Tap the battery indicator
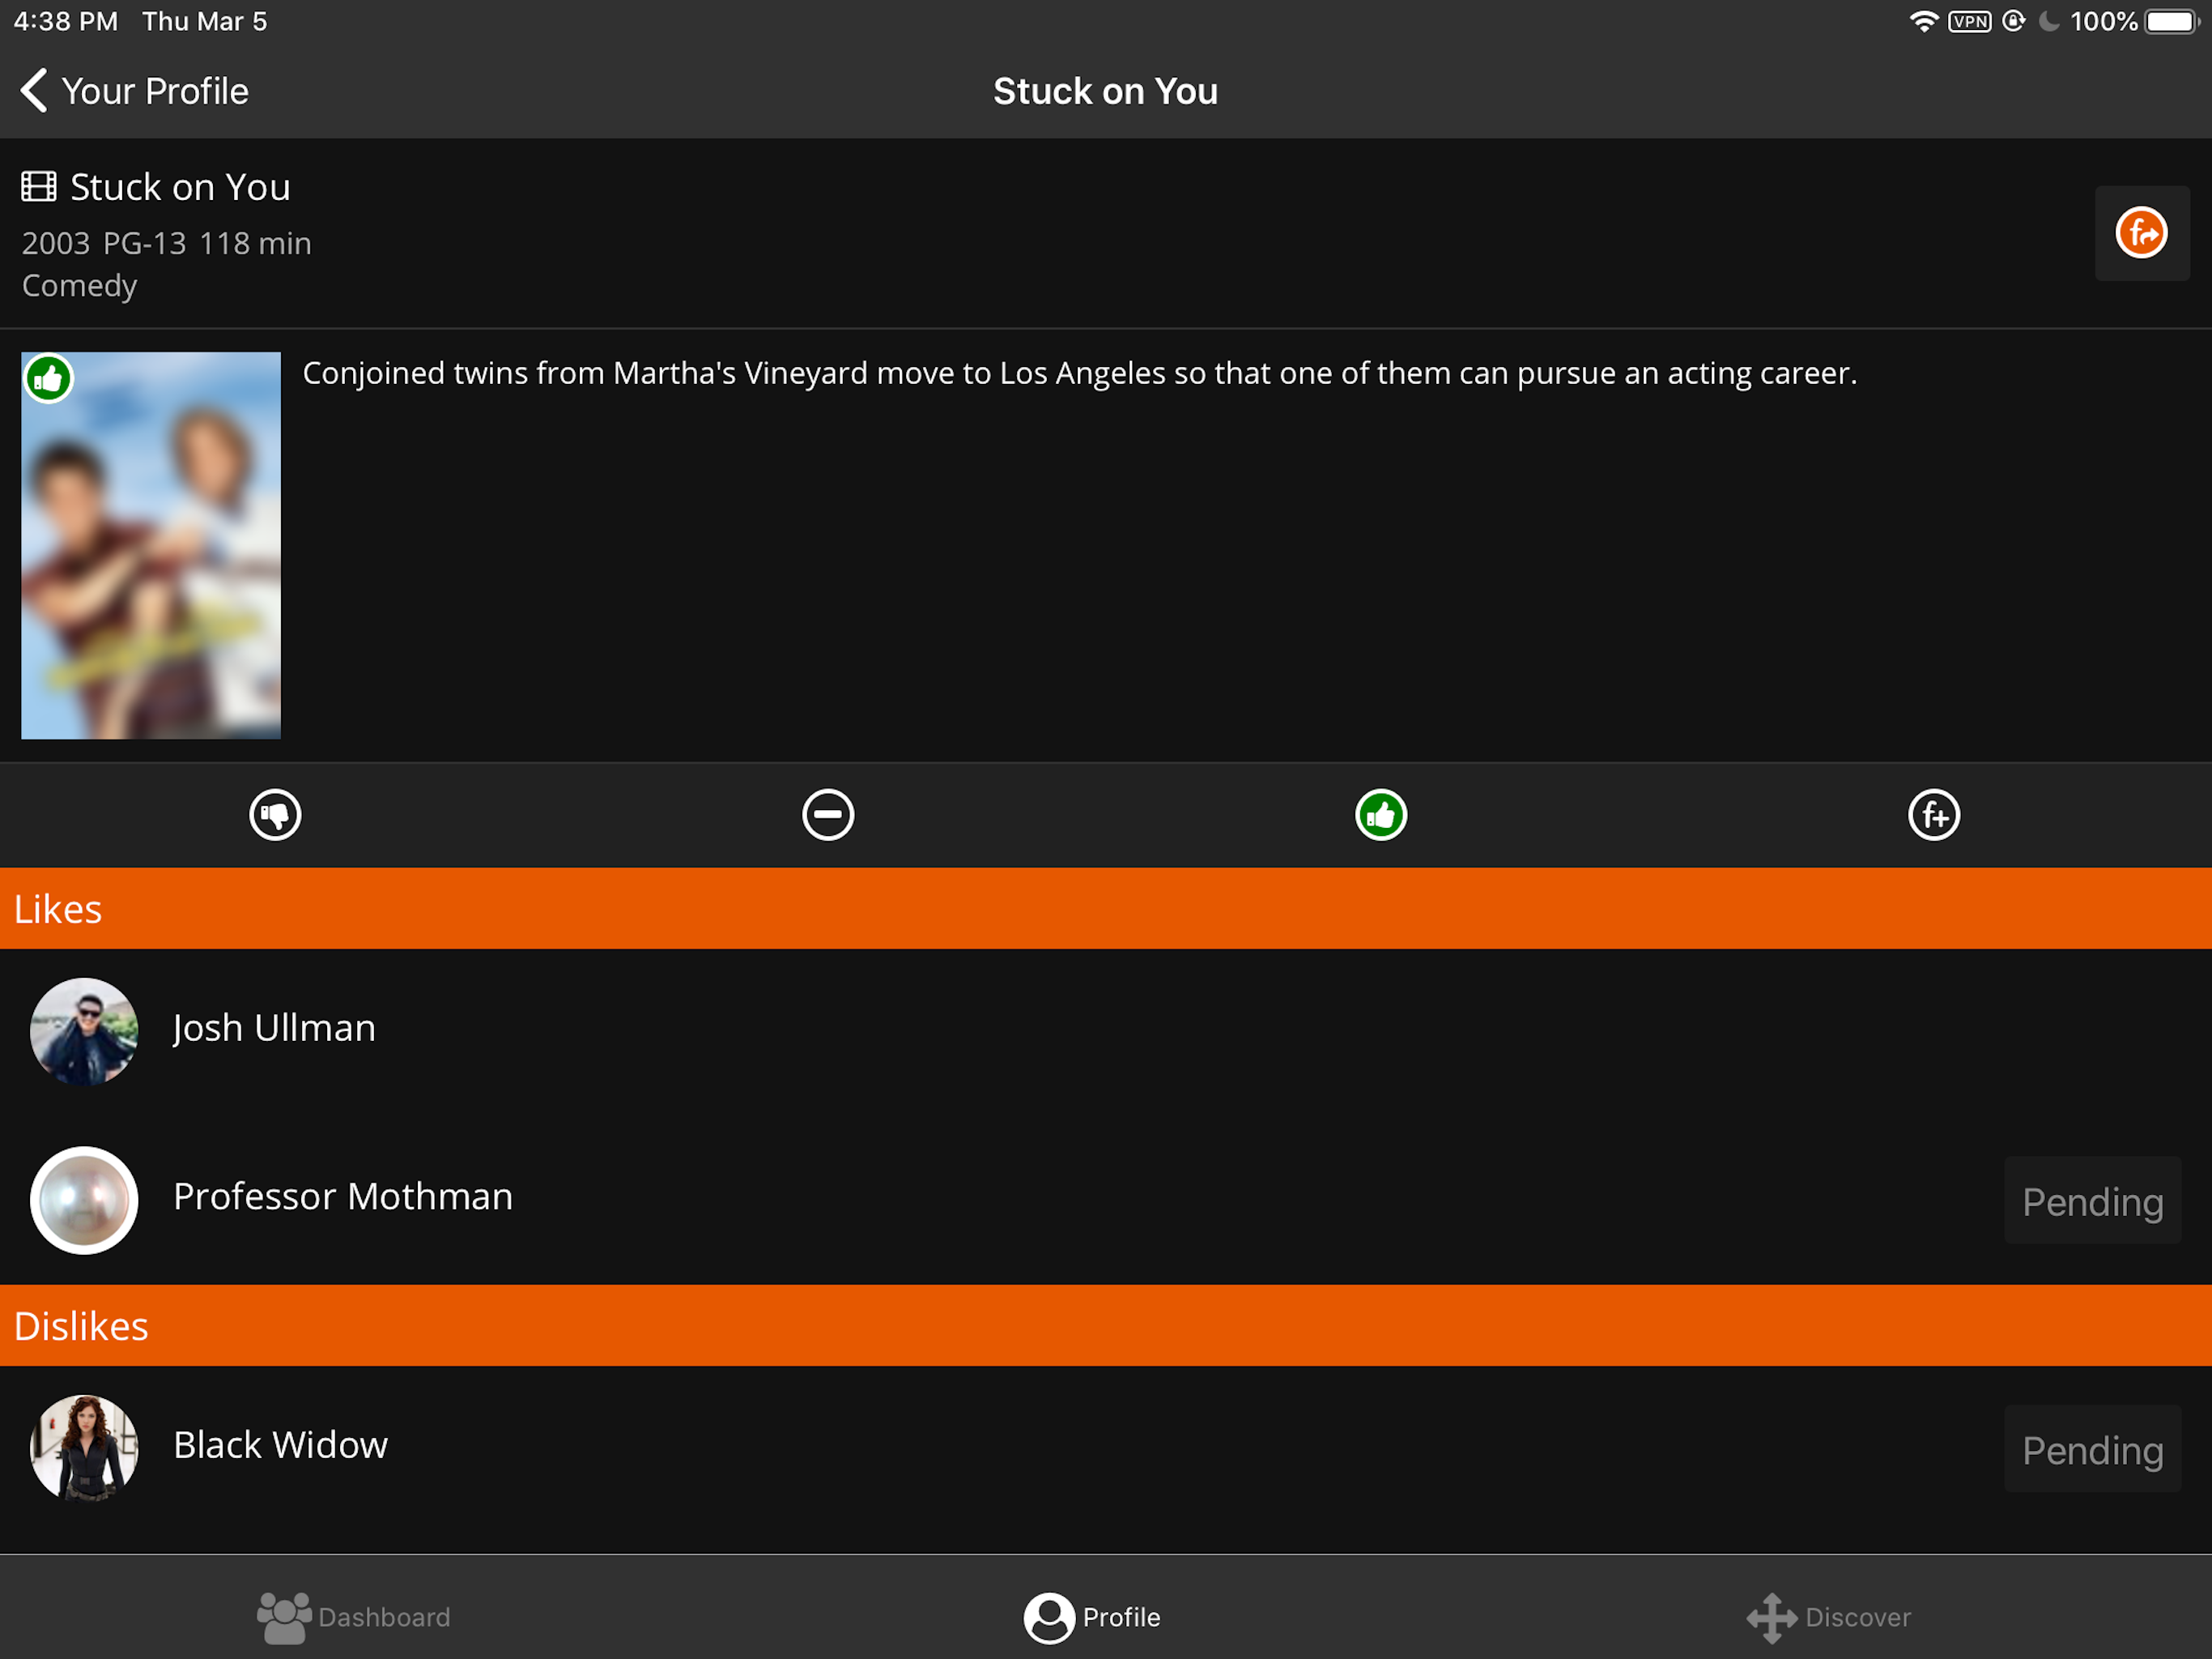Image resolution: width=2212 pixels, height=1659 pixels. (2171, 21)
